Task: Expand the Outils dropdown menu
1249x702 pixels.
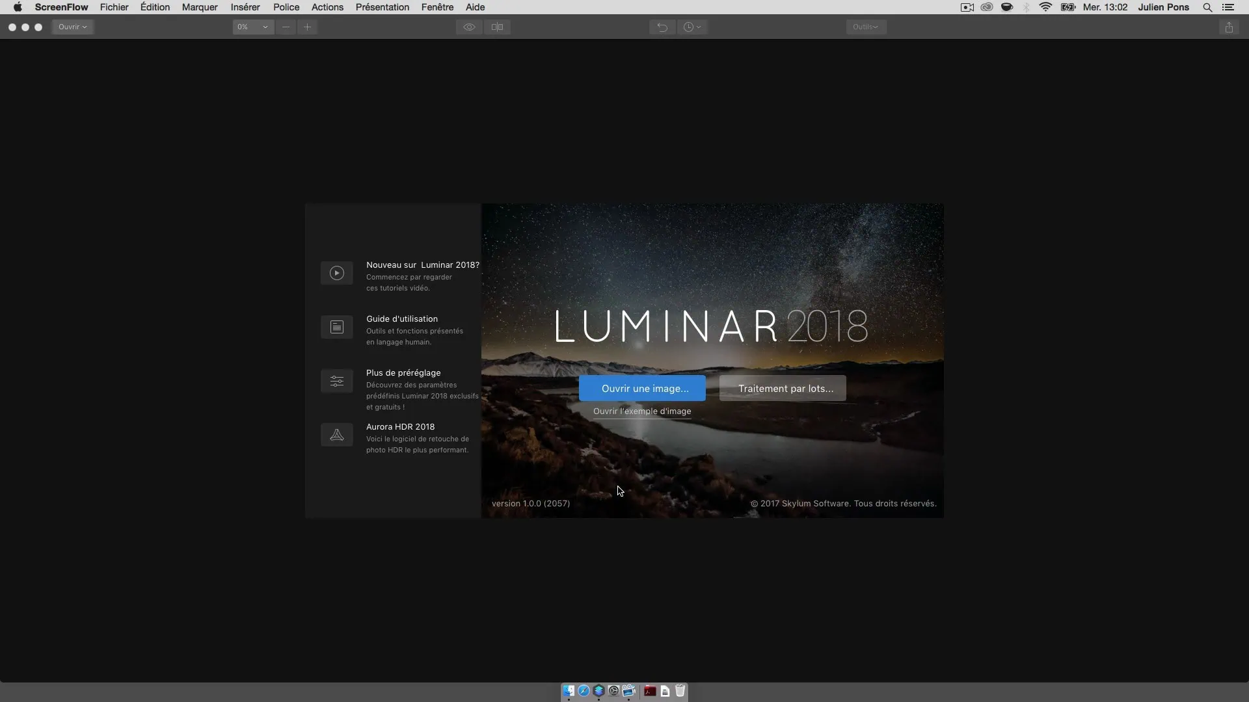Action: coord(865,27)
